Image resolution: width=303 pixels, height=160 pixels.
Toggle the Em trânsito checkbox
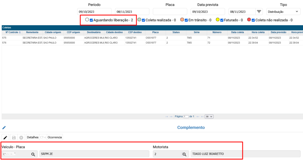(186, 20)
